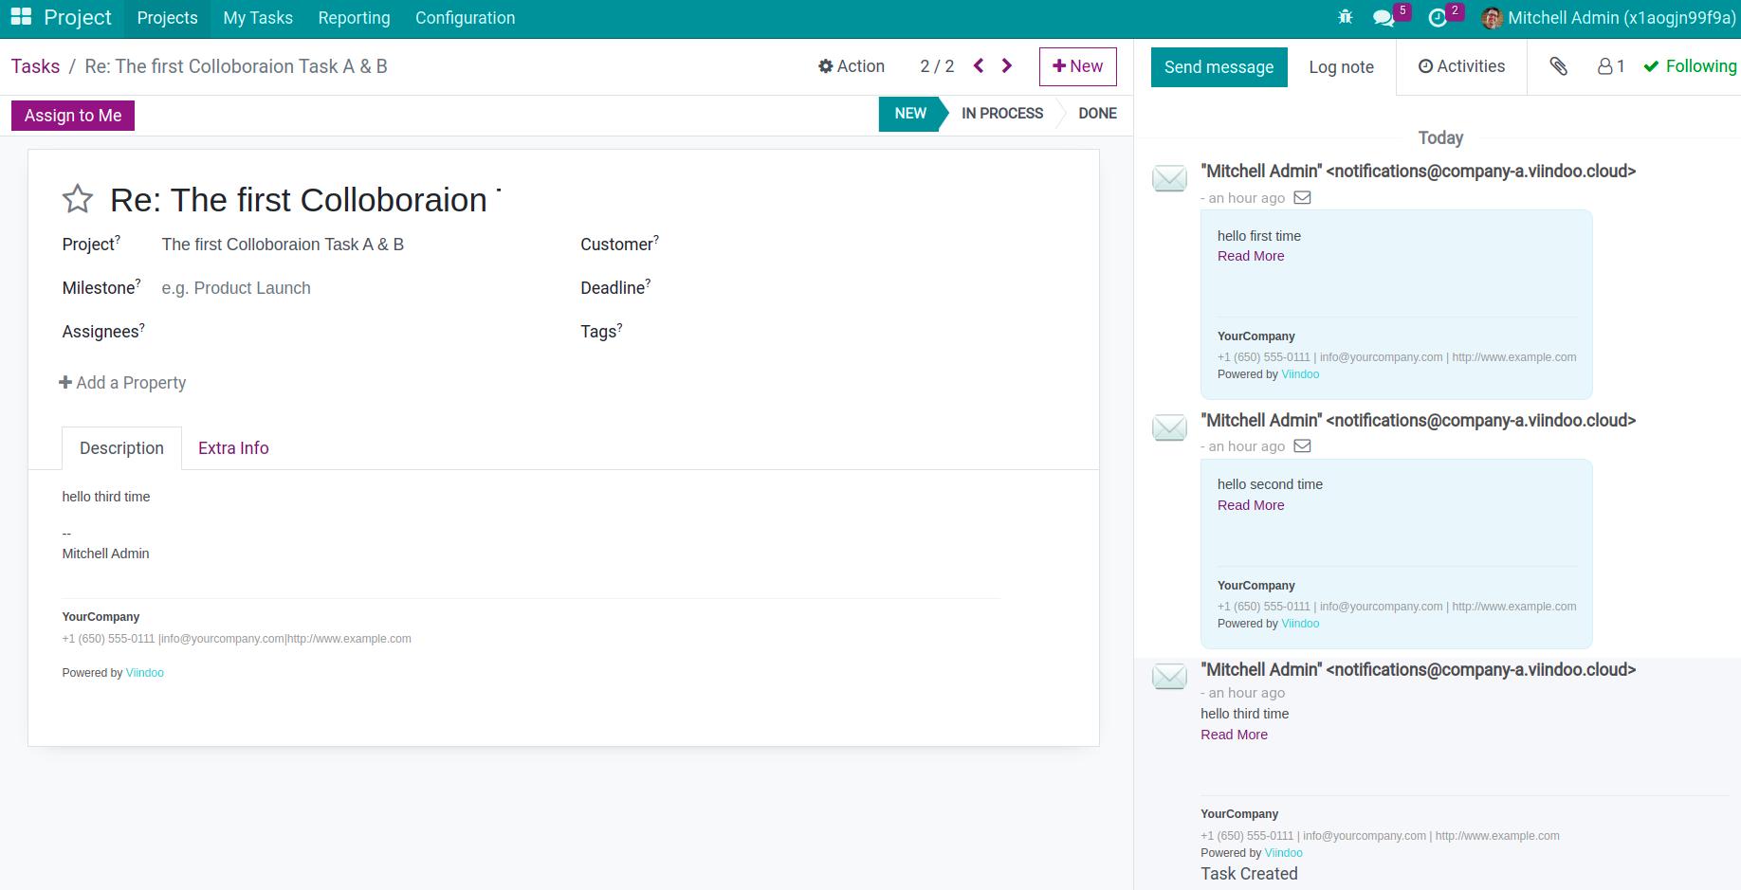Viewport: 1741px width, 890px height.
Task: Click Read More under hello third time
Action: pyautogui.click(x=1234, y=735)
